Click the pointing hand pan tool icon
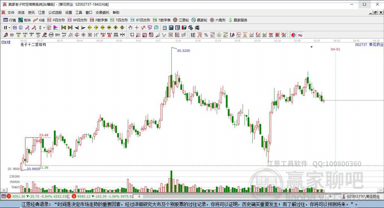This screenshot has height=208, width=384. [x=130, y=28]
